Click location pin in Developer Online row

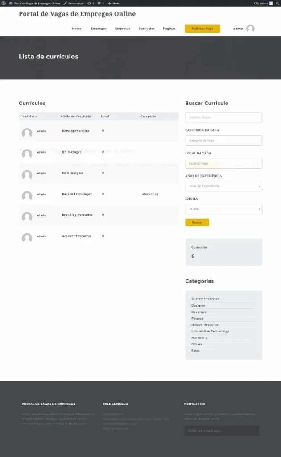click(x=103, y=131)
